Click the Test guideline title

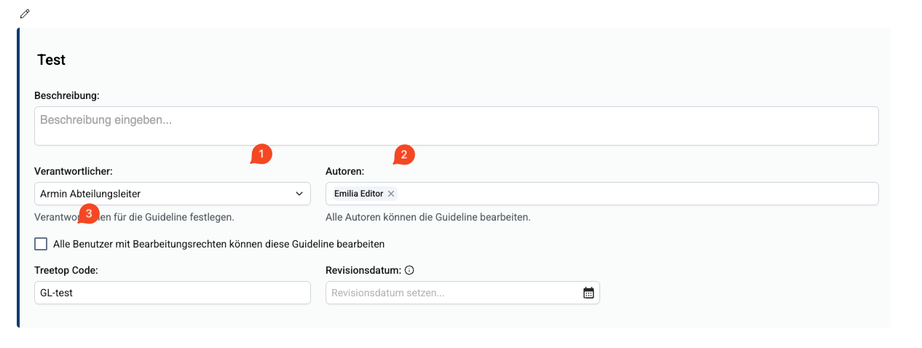coord(52,60)
